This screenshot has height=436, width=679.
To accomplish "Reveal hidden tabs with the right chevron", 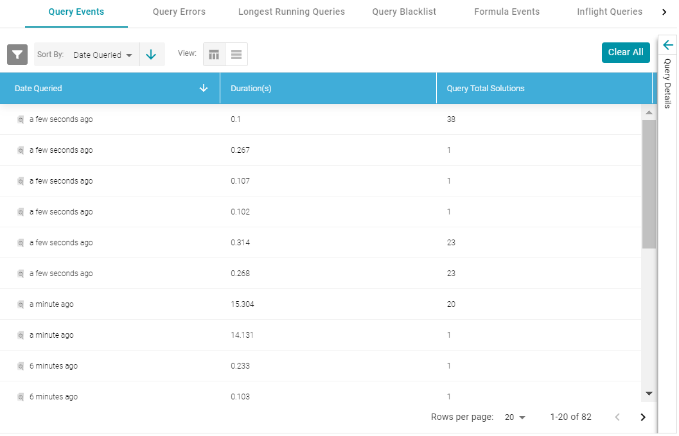I will [665, 11].
